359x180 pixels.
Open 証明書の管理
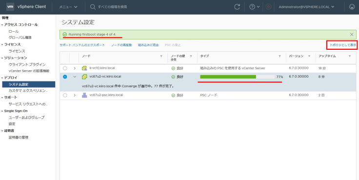tap(19, 138)
